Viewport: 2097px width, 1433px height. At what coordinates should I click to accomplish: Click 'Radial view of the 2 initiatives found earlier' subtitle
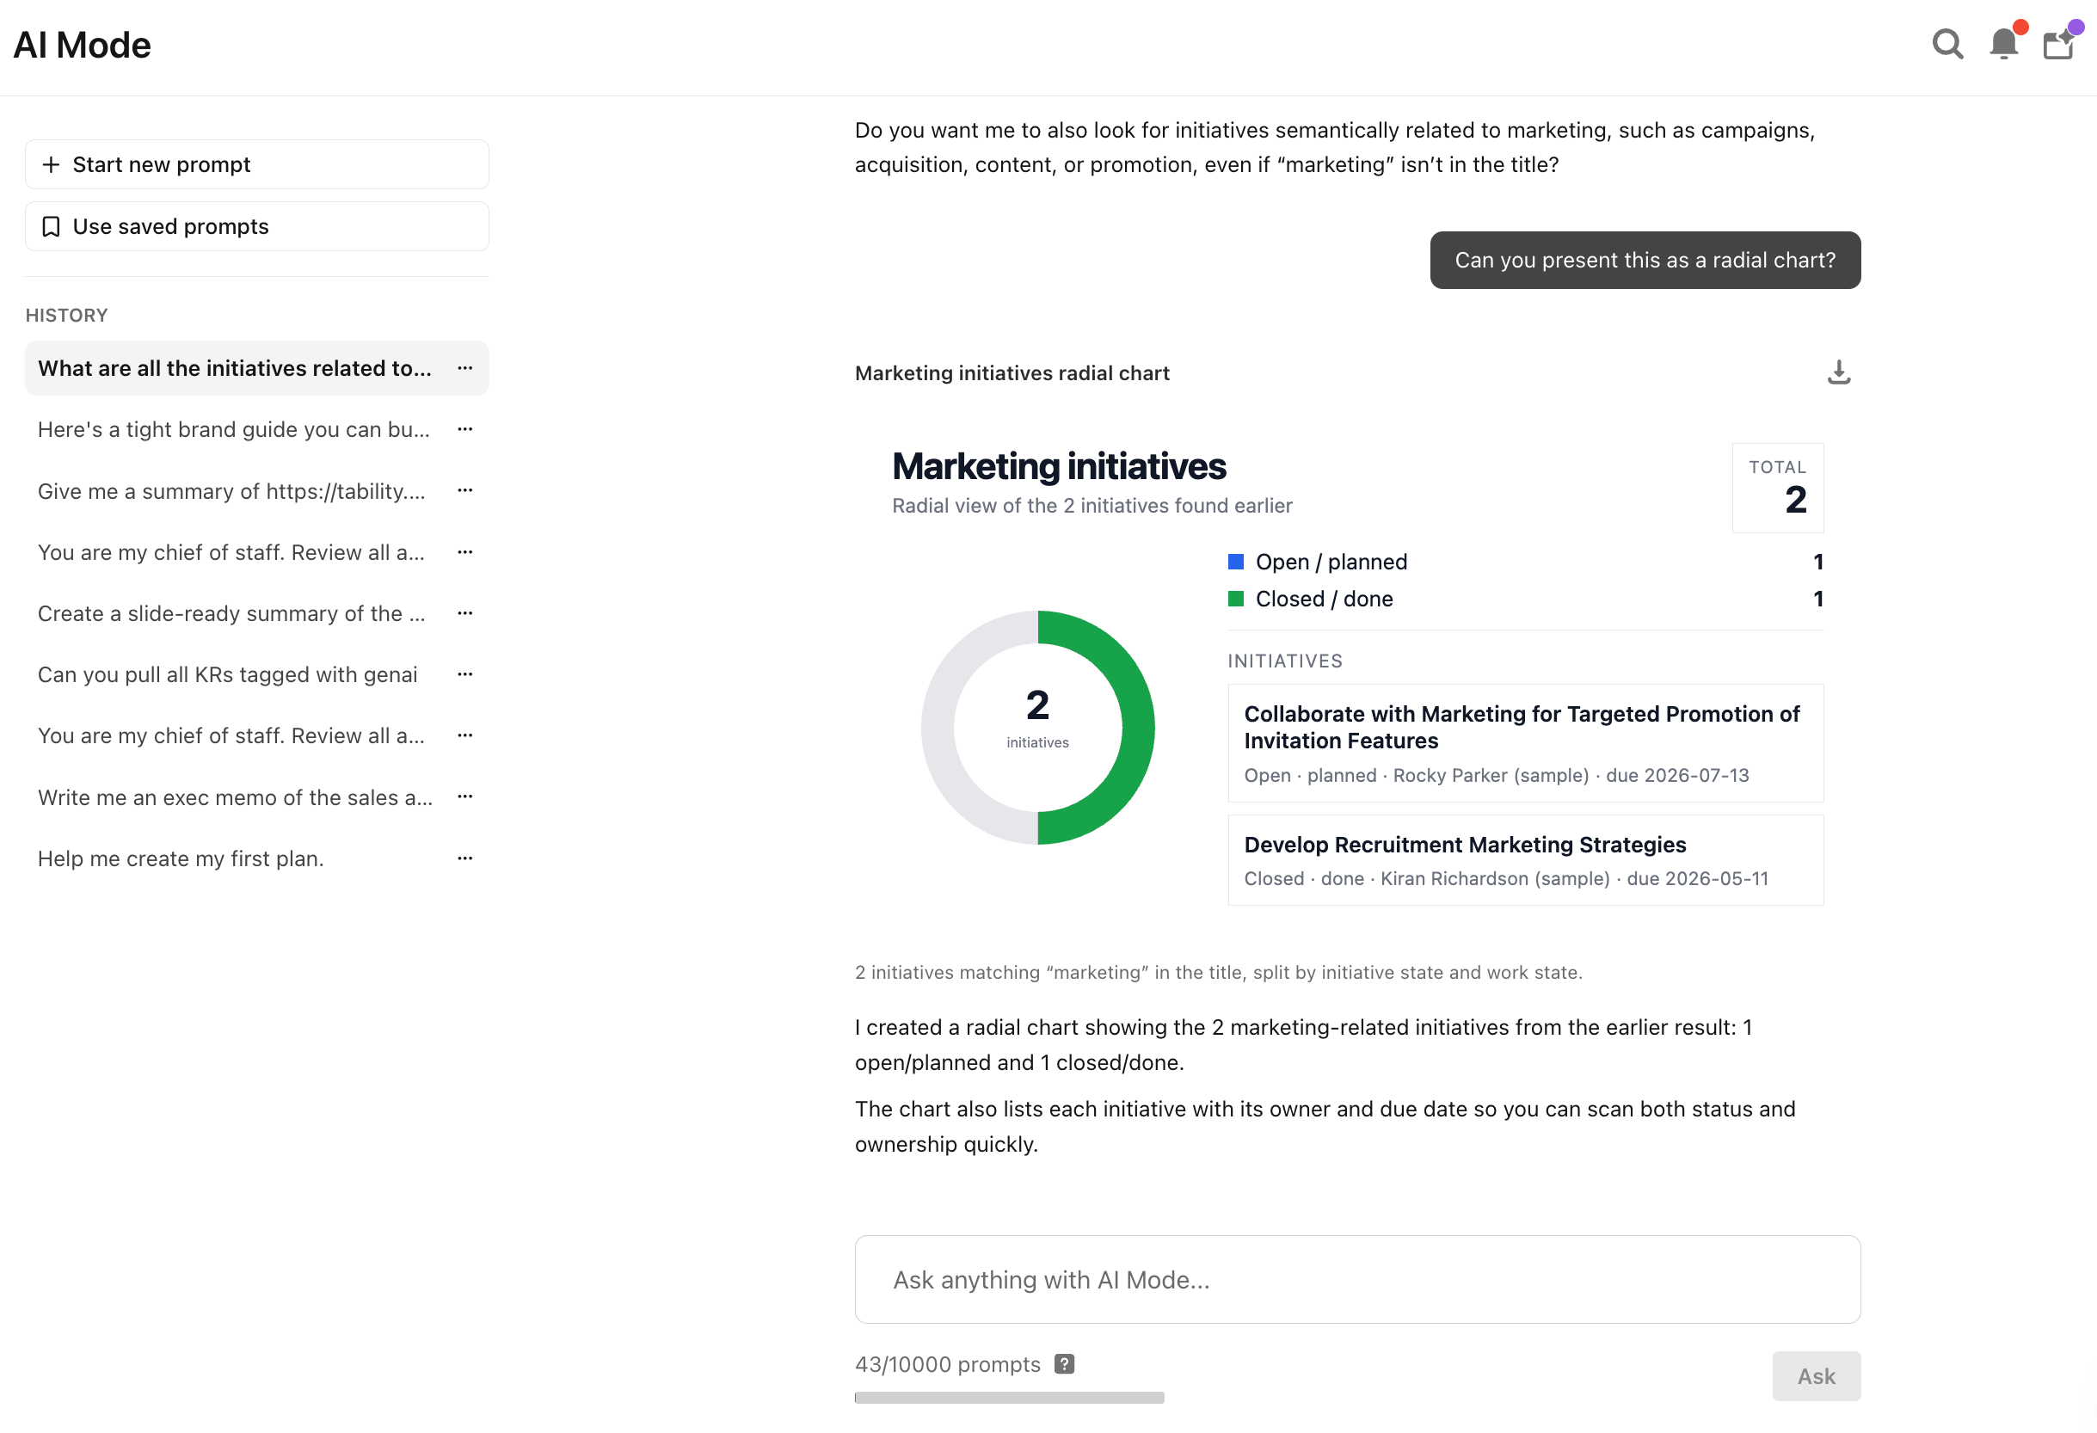[x=1092, y=506]
